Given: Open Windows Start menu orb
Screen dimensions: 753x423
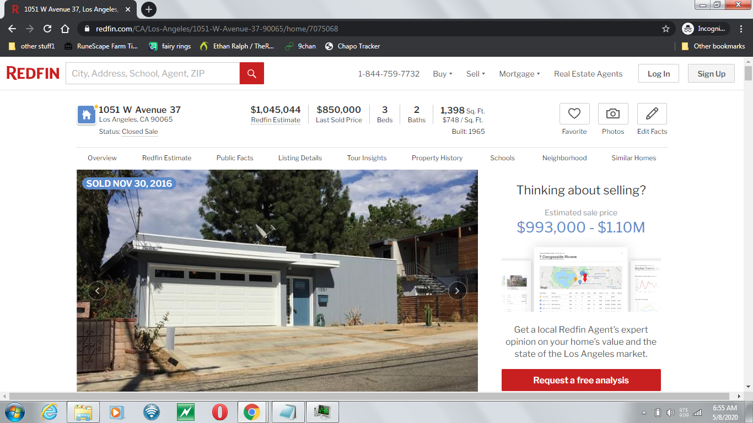Looking at the screenshot, I should [x=14, y=412].
